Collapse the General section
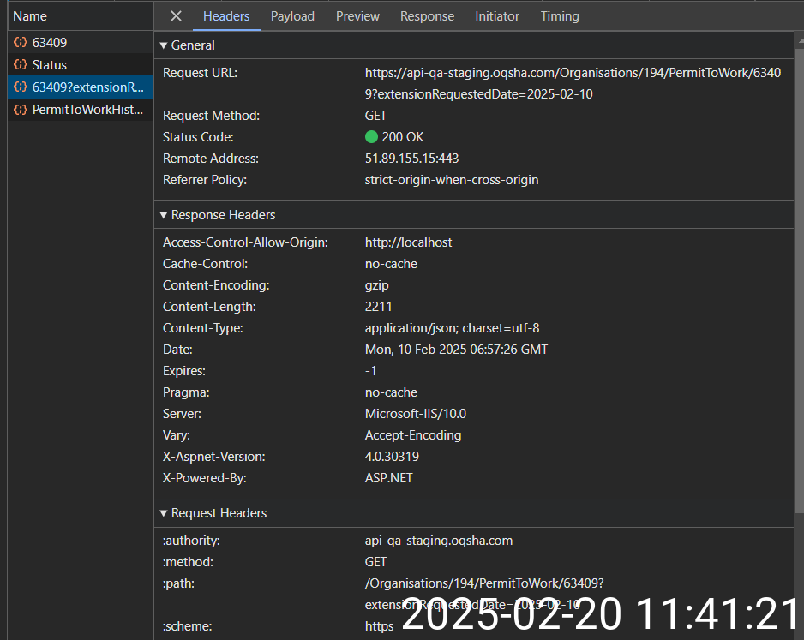This screenshot has width=804, height=640. coord(164,45)
